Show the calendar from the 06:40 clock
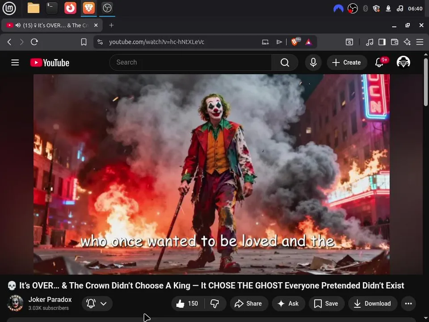This screenshot has width=429, height=322. click(x=415, y=8)
